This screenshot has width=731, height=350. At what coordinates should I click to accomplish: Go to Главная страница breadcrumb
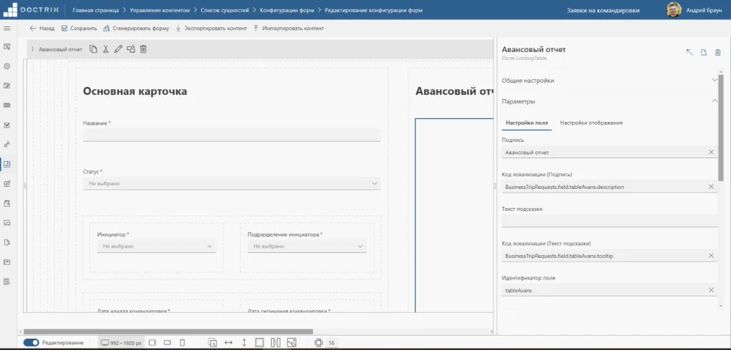(96, 10)
